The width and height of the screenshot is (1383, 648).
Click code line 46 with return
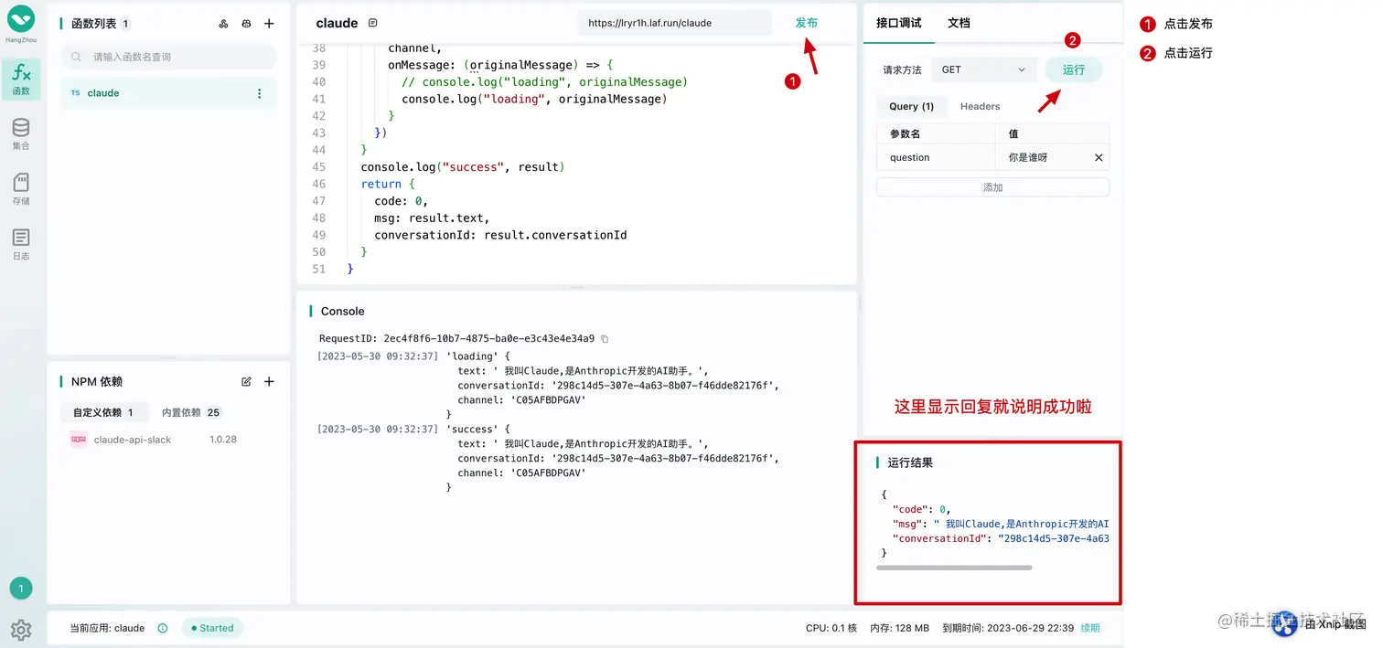pyautogui.click(x=387, y=184)
